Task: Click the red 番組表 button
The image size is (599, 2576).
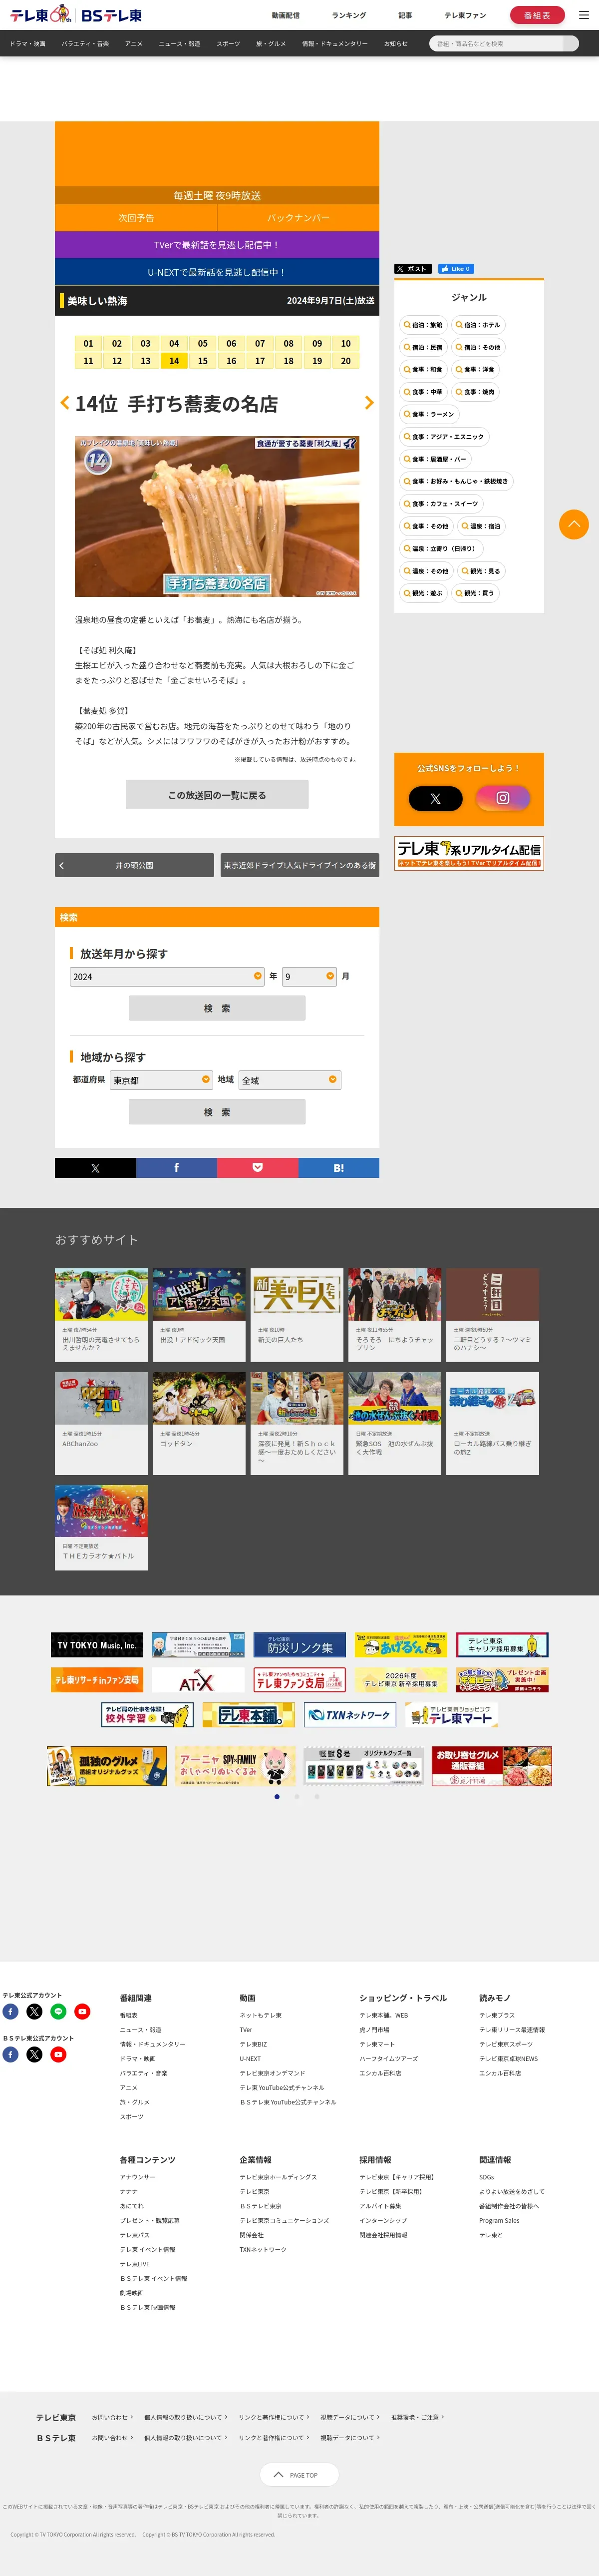Action: [537, 15]
